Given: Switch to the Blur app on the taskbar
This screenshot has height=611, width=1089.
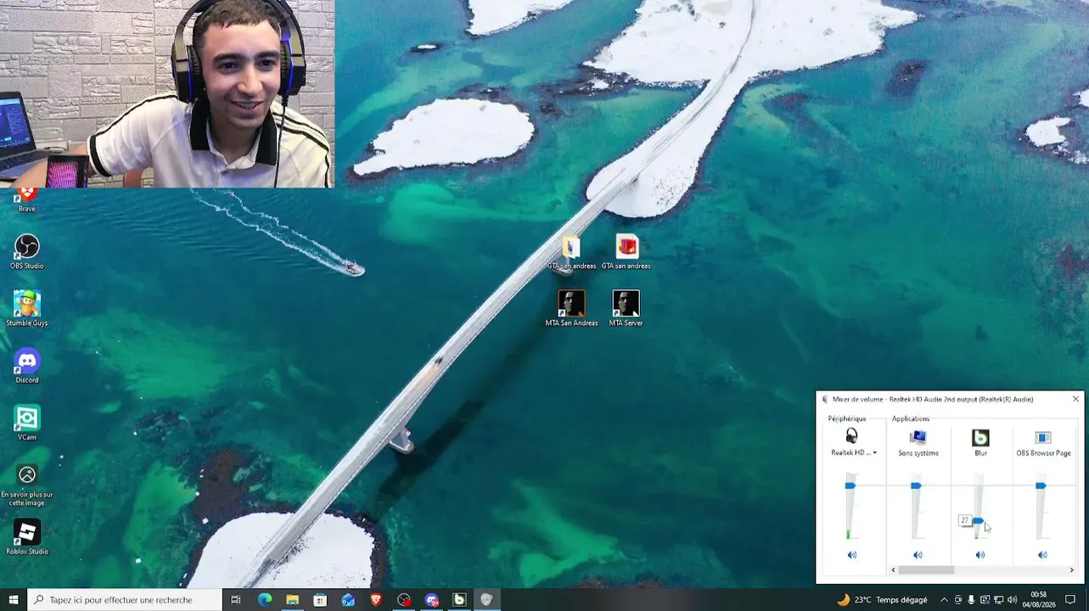Looking at the screenshot, I should (459, 600).
